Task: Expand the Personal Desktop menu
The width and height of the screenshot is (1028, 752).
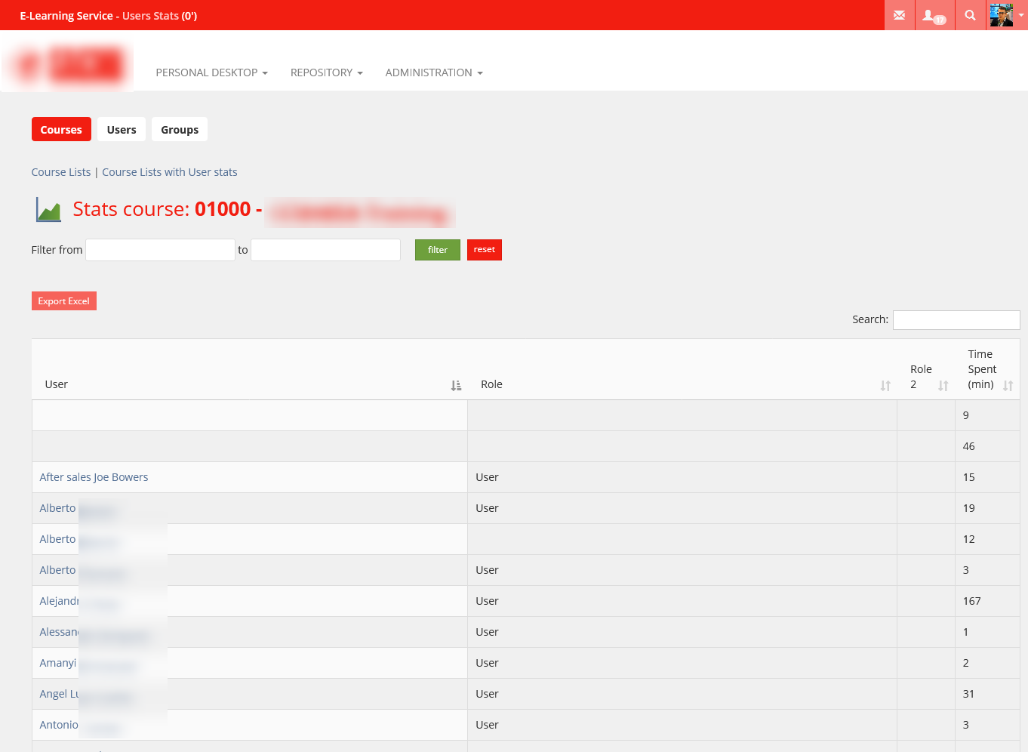Action: [211, 72]
